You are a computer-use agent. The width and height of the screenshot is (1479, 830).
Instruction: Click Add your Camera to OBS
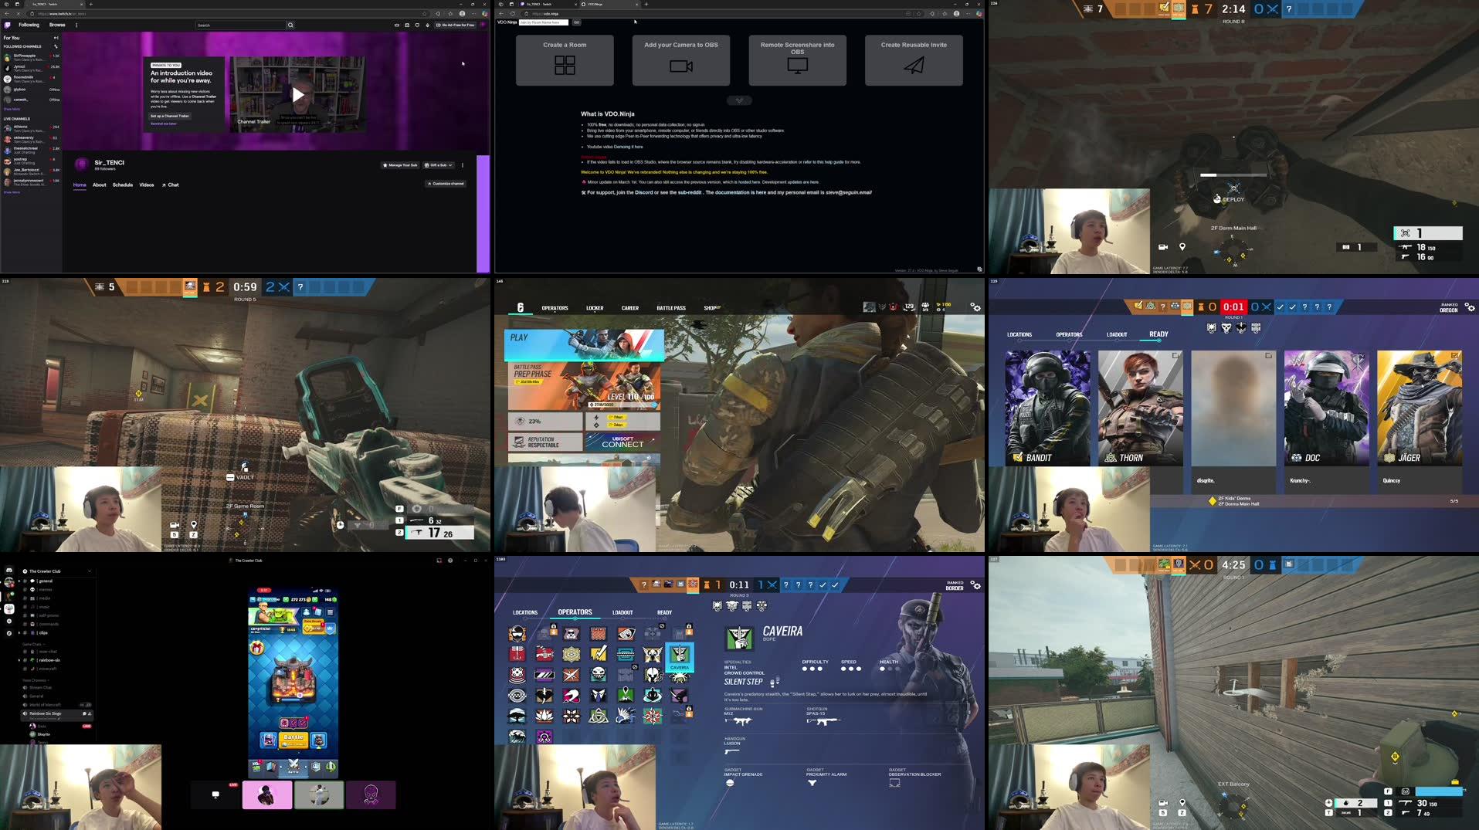coord(680,60)
